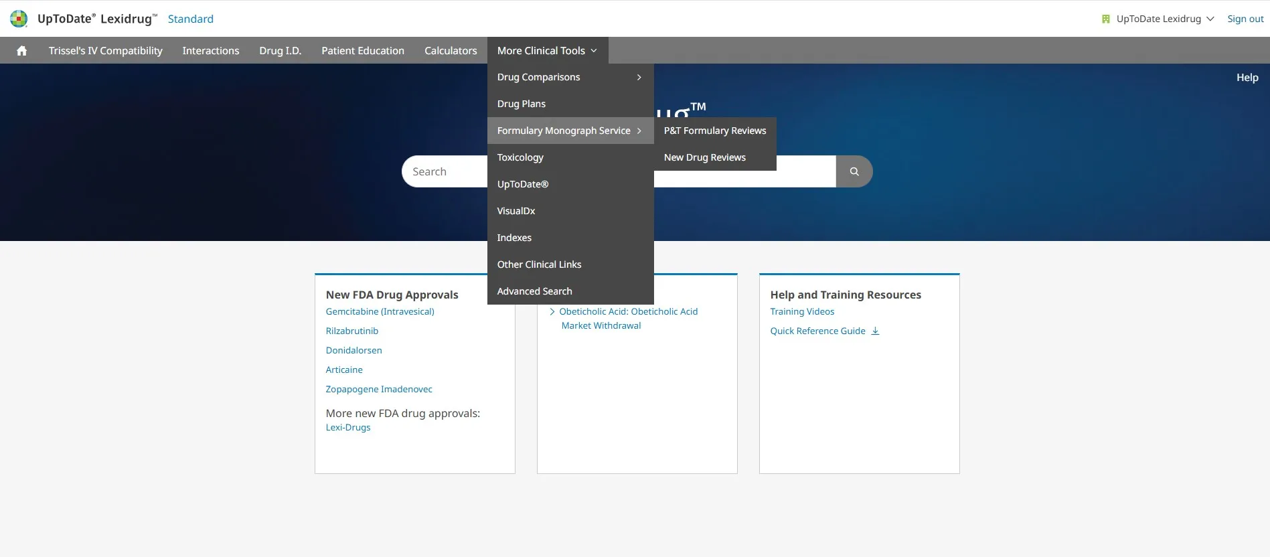This screenshot has width=1270, height=557.
Task: Open the Donidalorsen link
Action: point(354,350)
